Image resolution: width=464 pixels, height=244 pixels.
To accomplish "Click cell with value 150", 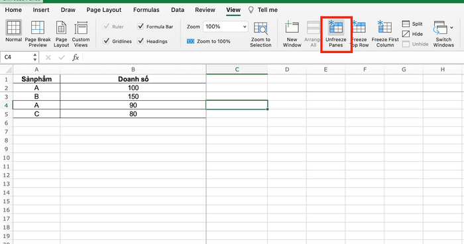I will tap(133, 97).
